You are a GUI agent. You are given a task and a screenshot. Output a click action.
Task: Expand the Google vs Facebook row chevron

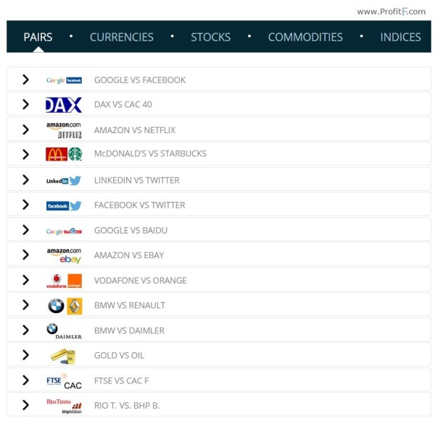(25, 80)
